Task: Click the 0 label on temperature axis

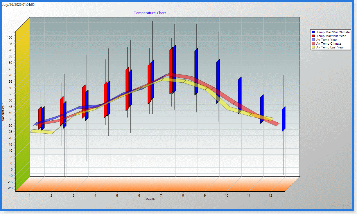Action: pyautogui.click(x=12, y=163)
